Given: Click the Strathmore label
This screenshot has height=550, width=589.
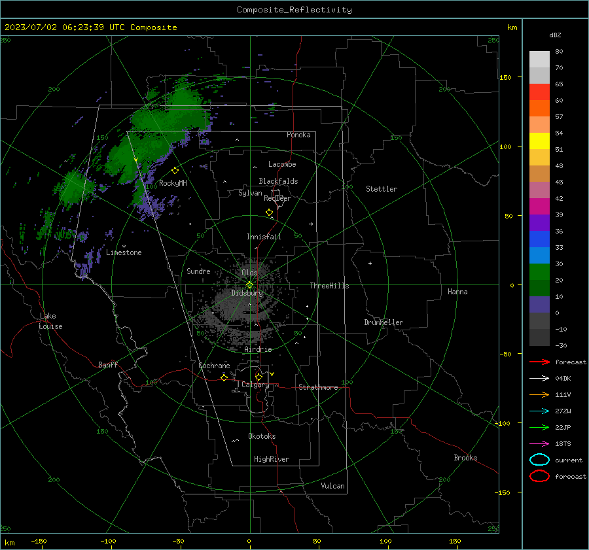Looking at the screenshot, I should (318, 387).
